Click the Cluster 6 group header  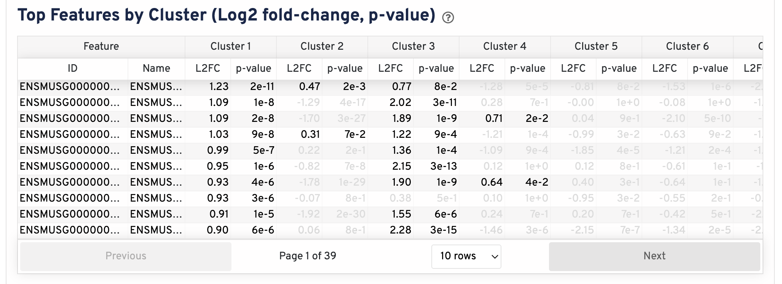click(x=687, y=46)
